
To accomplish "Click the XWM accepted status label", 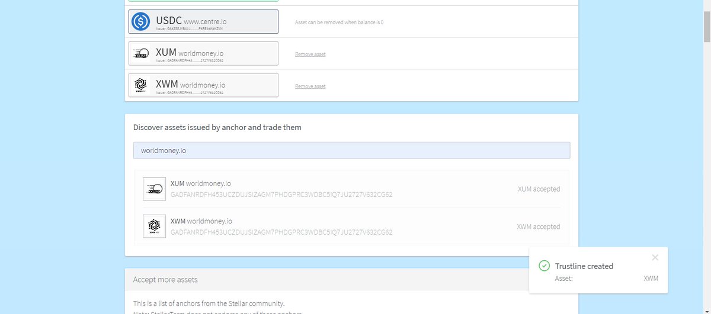I will [x=538, y=226].
